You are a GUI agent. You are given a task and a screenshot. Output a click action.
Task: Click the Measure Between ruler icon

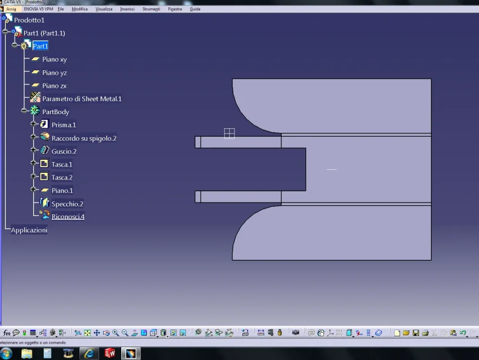(260, 332)
